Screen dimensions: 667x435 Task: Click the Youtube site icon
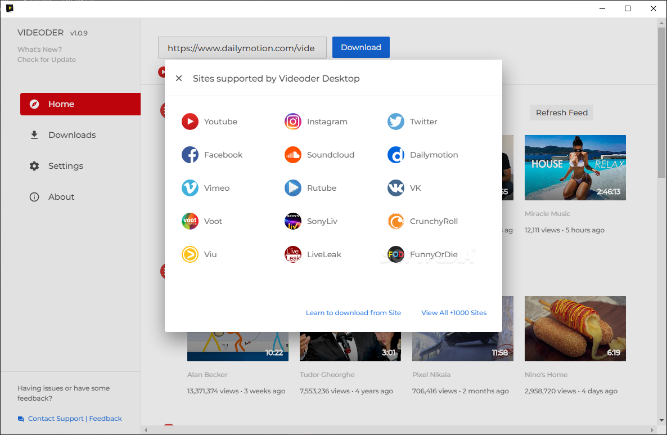point(190,122)
